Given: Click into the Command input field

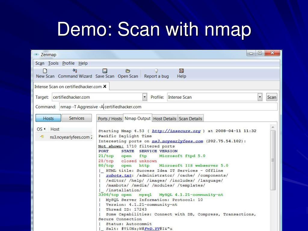Looking at the screenshot, I should point(168,107).
